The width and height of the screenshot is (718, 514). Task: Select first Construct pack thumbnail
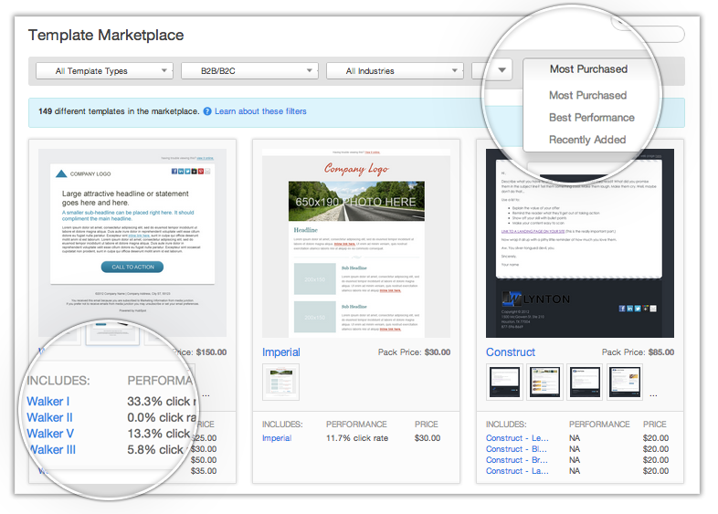[x=504, y=383]
